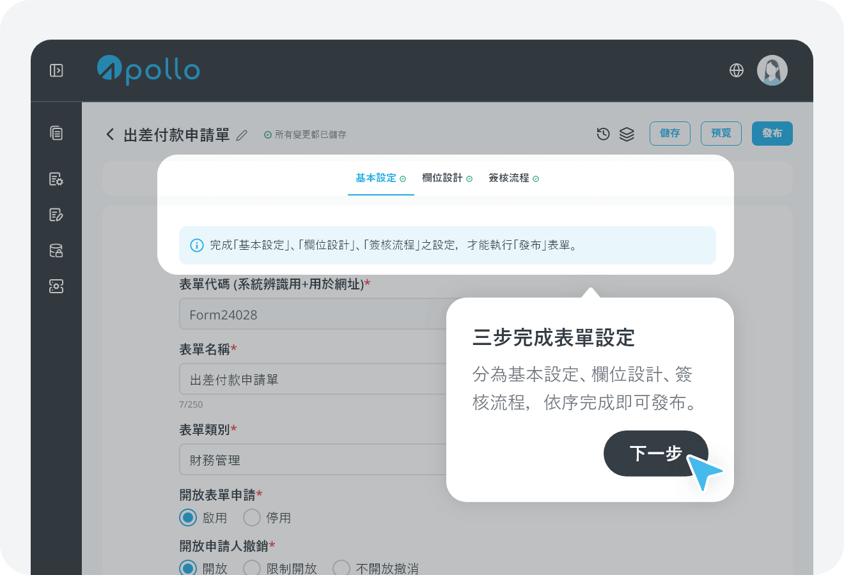The width and height of the screenshot is (844, 575).
Task: Switch to the 欄位設計 tab
Action: (x=447, y=178)
